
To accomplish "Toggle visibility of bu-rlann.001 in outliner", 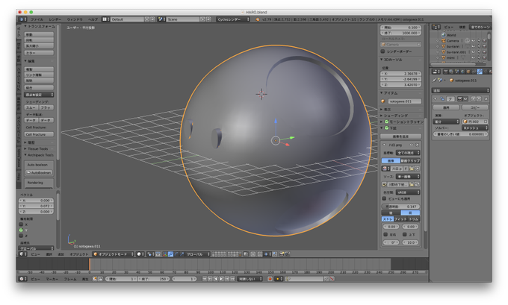I will coord(474,52).
